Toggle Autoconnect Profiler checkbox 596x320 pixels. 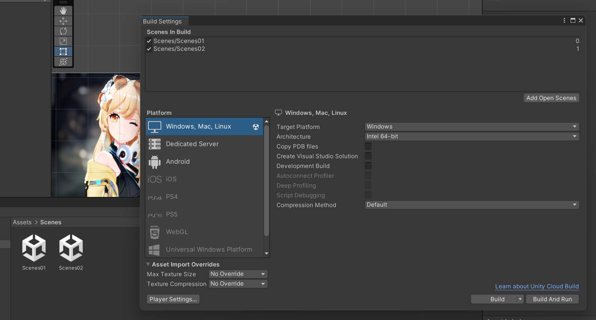[x=368, y=175]
